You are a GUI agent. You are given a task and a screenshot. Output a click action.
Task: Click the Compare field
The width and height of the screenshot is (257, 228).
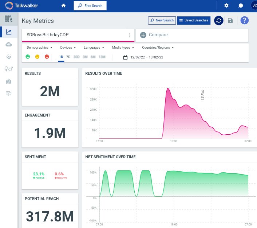point(192,35)
